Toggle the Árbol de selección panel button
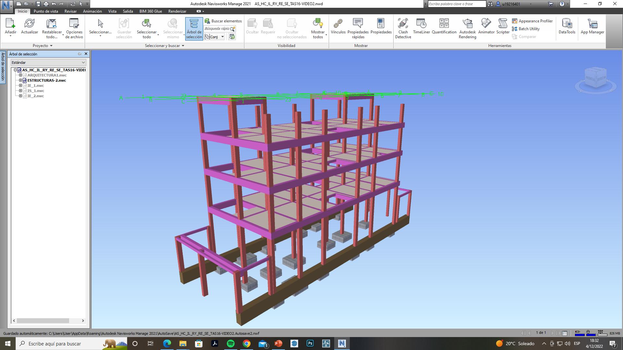This screenshot has width=623, height=350. 194,29
